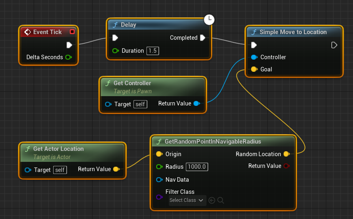Click the Controller input pin

(x=254, y=57)
